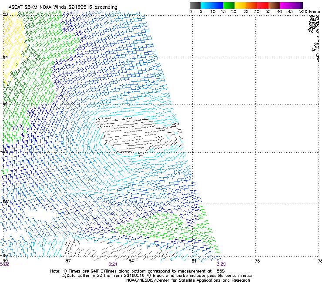Click the -60 latitude label

click(4, 255)
